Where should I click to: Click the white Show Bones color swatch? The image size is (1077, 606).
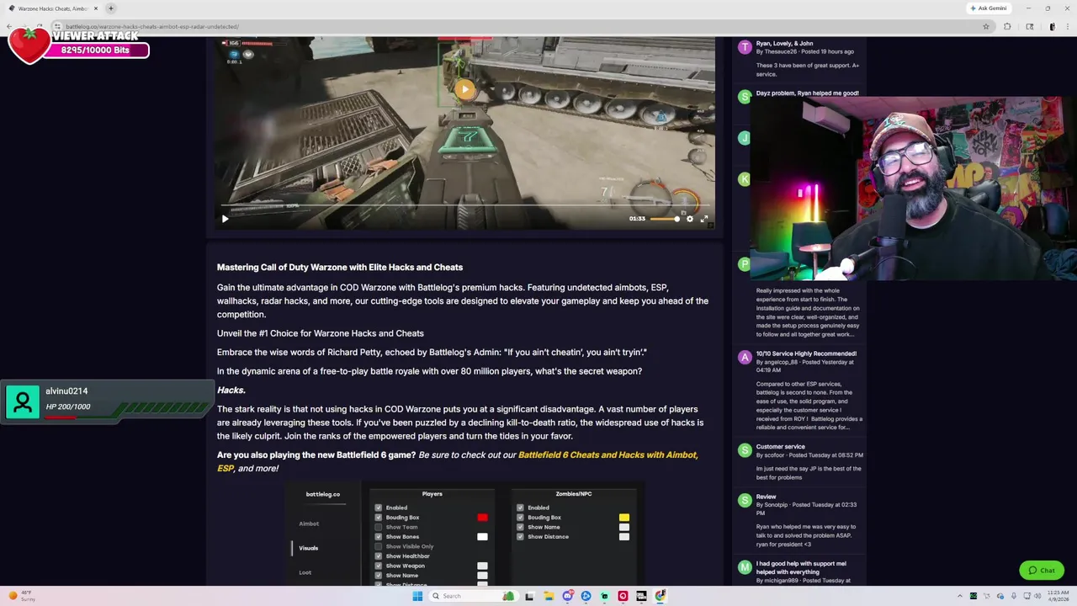click(x=482, y=537)
